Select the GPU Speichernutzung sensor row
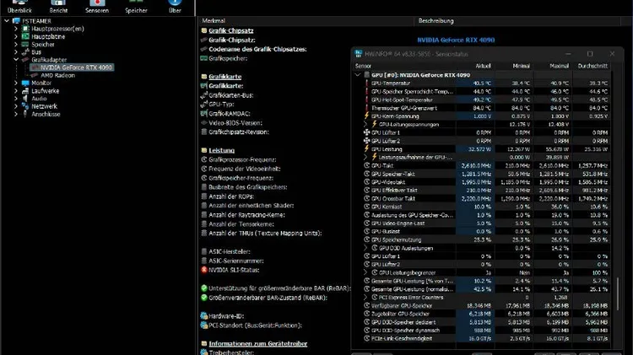Screen dimensions: 633x355 [406, 239]
